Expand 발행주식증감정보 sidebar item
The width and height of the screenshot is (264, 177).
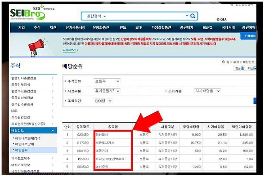(x=53, y=91)
